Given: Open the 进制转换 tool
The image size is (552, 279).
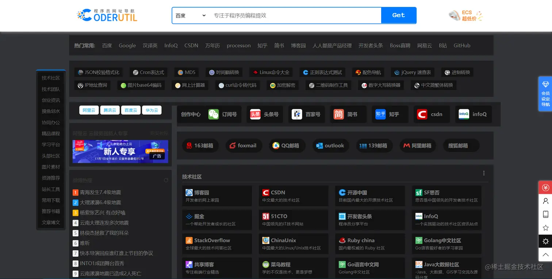Looking at the screenshot, I should coord(457,72).
